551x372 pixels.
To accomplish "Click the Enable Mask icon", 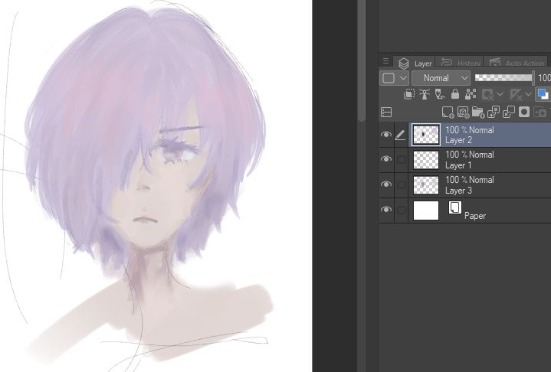I will (487, 94).
